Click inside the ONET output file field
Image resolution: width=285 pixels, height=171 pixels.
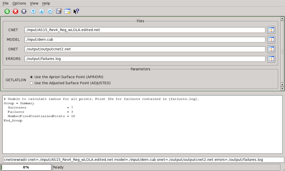click(145, 49)
